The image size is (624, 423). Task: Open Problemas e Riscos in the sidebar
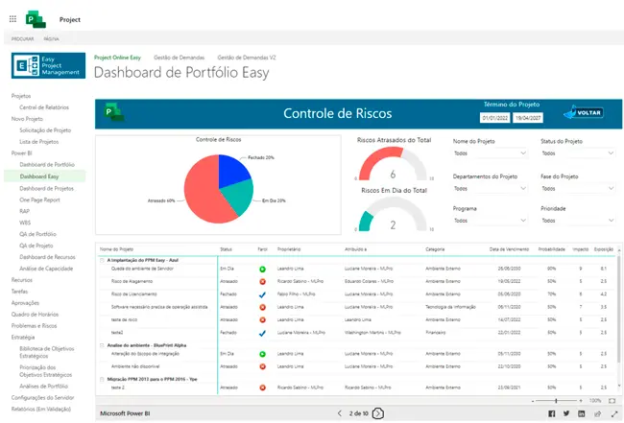click(x=34, y=325)
